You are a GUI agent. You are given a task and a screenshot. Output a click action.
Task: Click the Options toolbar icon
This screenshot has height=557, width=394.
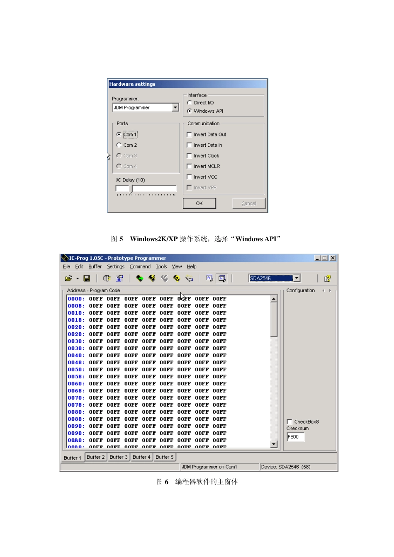coord(120,278)
